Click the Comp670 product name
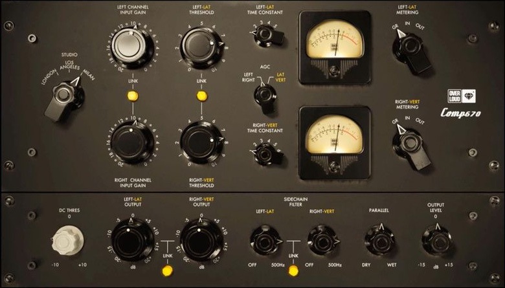 pos(460,113)
